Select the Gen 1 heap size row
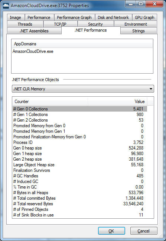 click(80, 154)
